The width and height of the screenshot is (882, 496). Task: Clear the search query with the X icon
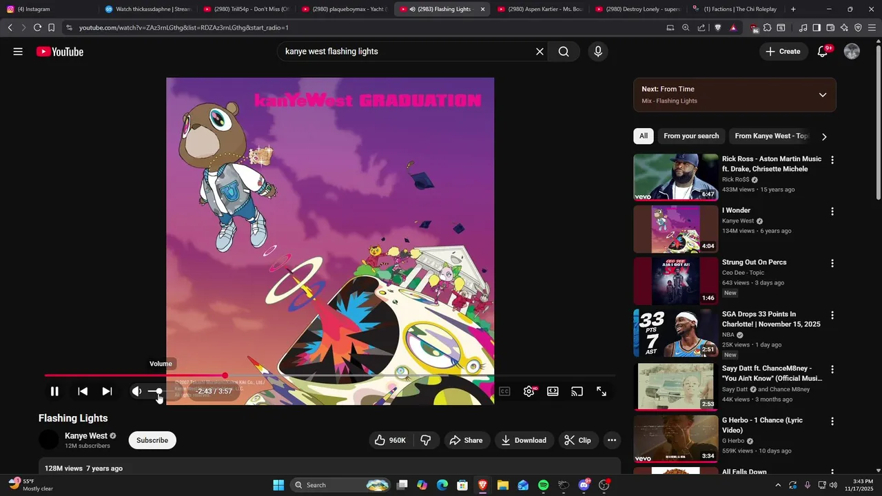pos(540,52)
